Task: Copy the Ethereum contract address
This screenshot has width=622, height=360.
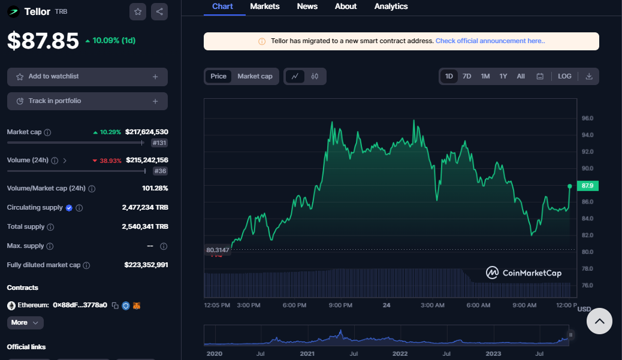Action: tap(115, 305)
